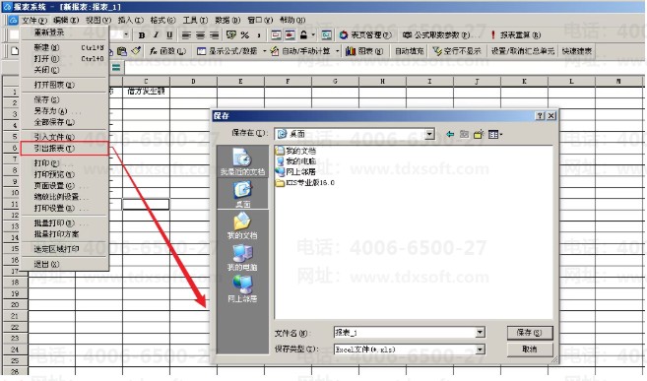This screenshot has width=647, height=381.
Task: Open the 我的电脑 shortcut in the places bar
Action: (x=242, y=257)
